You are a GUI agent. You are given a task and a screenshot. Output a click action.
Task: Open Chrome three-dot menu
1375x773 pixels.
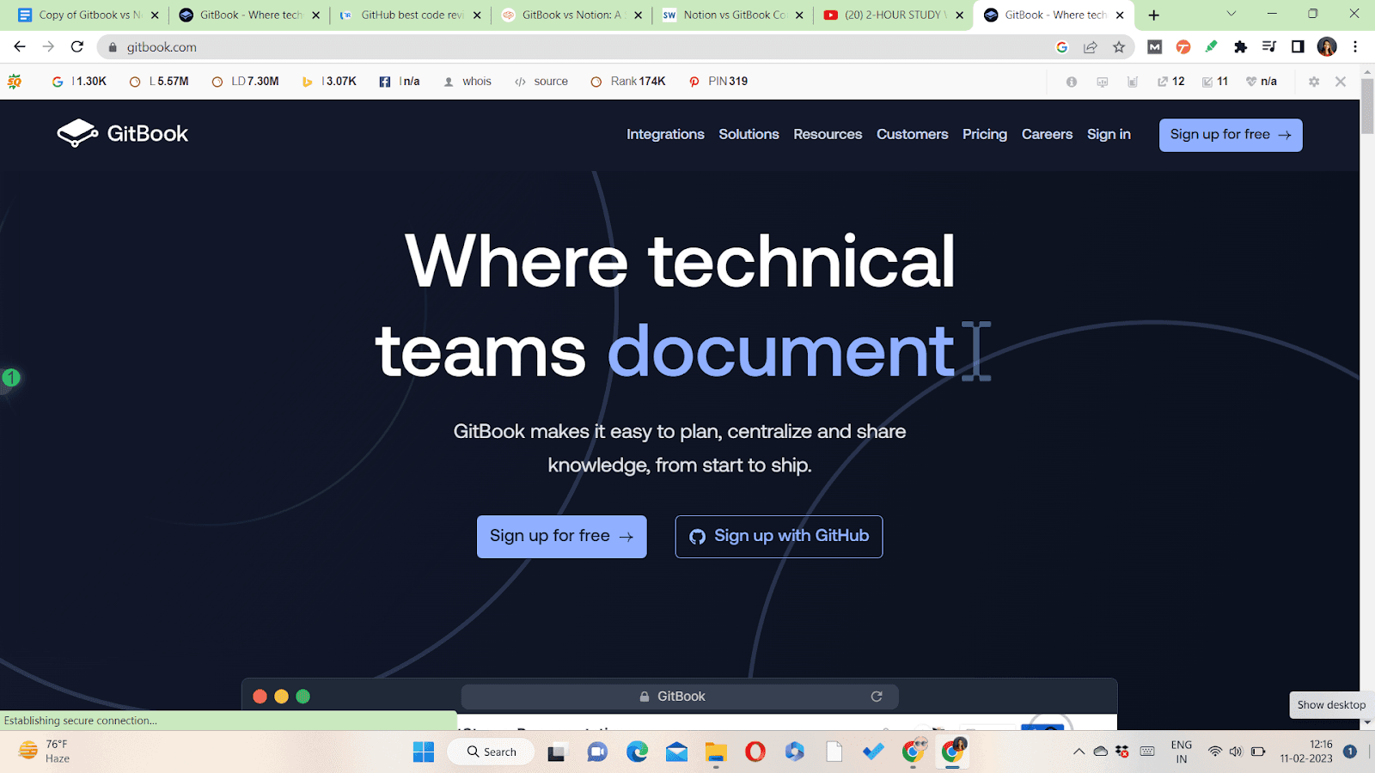point(1355,47)
